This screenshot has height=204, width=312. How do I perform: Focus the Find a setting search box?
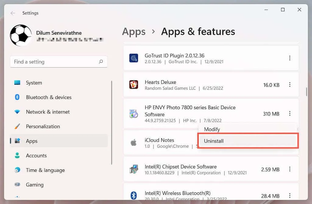click(55, 62)
